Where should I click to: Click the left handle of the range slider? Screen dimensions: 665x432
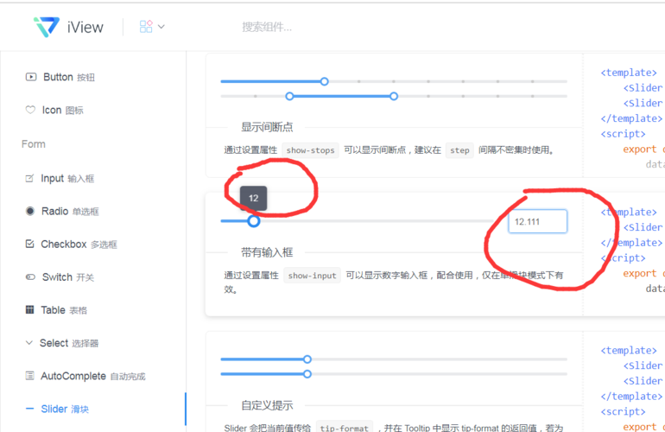pyautogui.click(x=289, y=96)
